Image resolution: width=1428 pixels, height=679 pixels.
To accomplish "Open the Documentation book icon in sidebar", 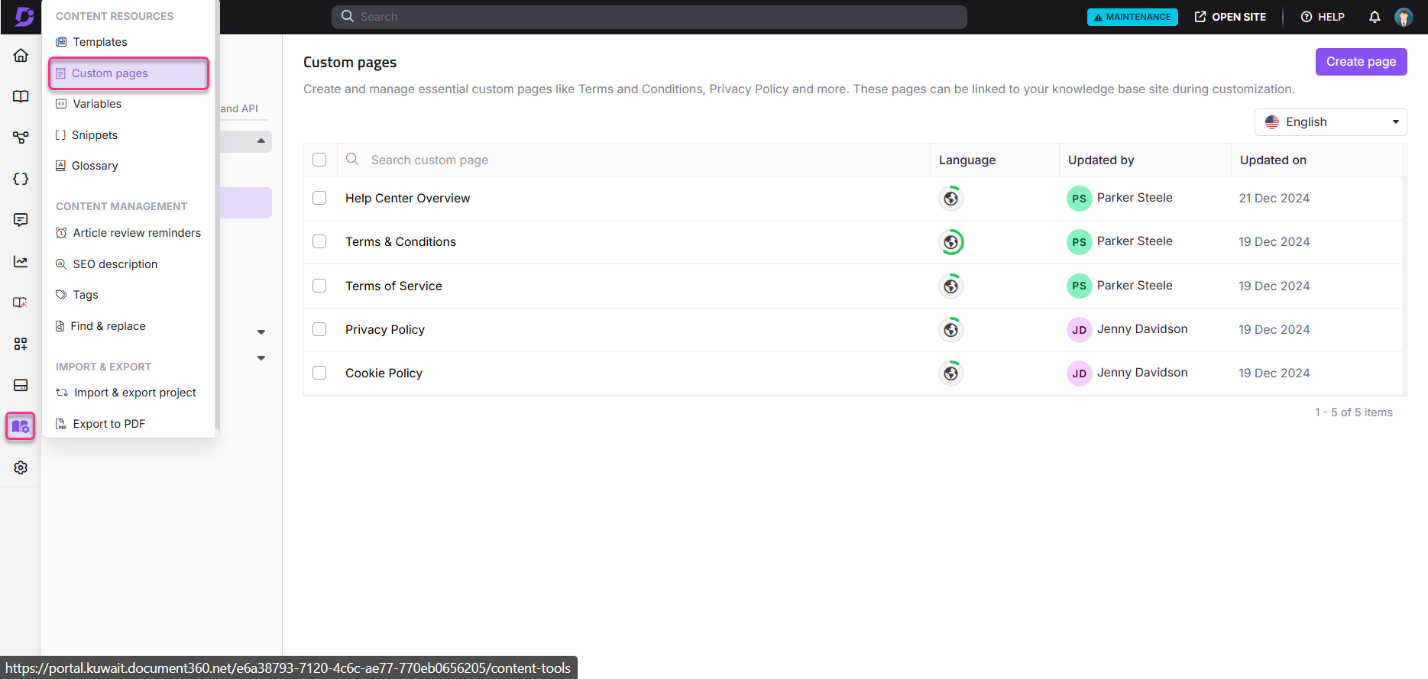I will tap(21, 96).
